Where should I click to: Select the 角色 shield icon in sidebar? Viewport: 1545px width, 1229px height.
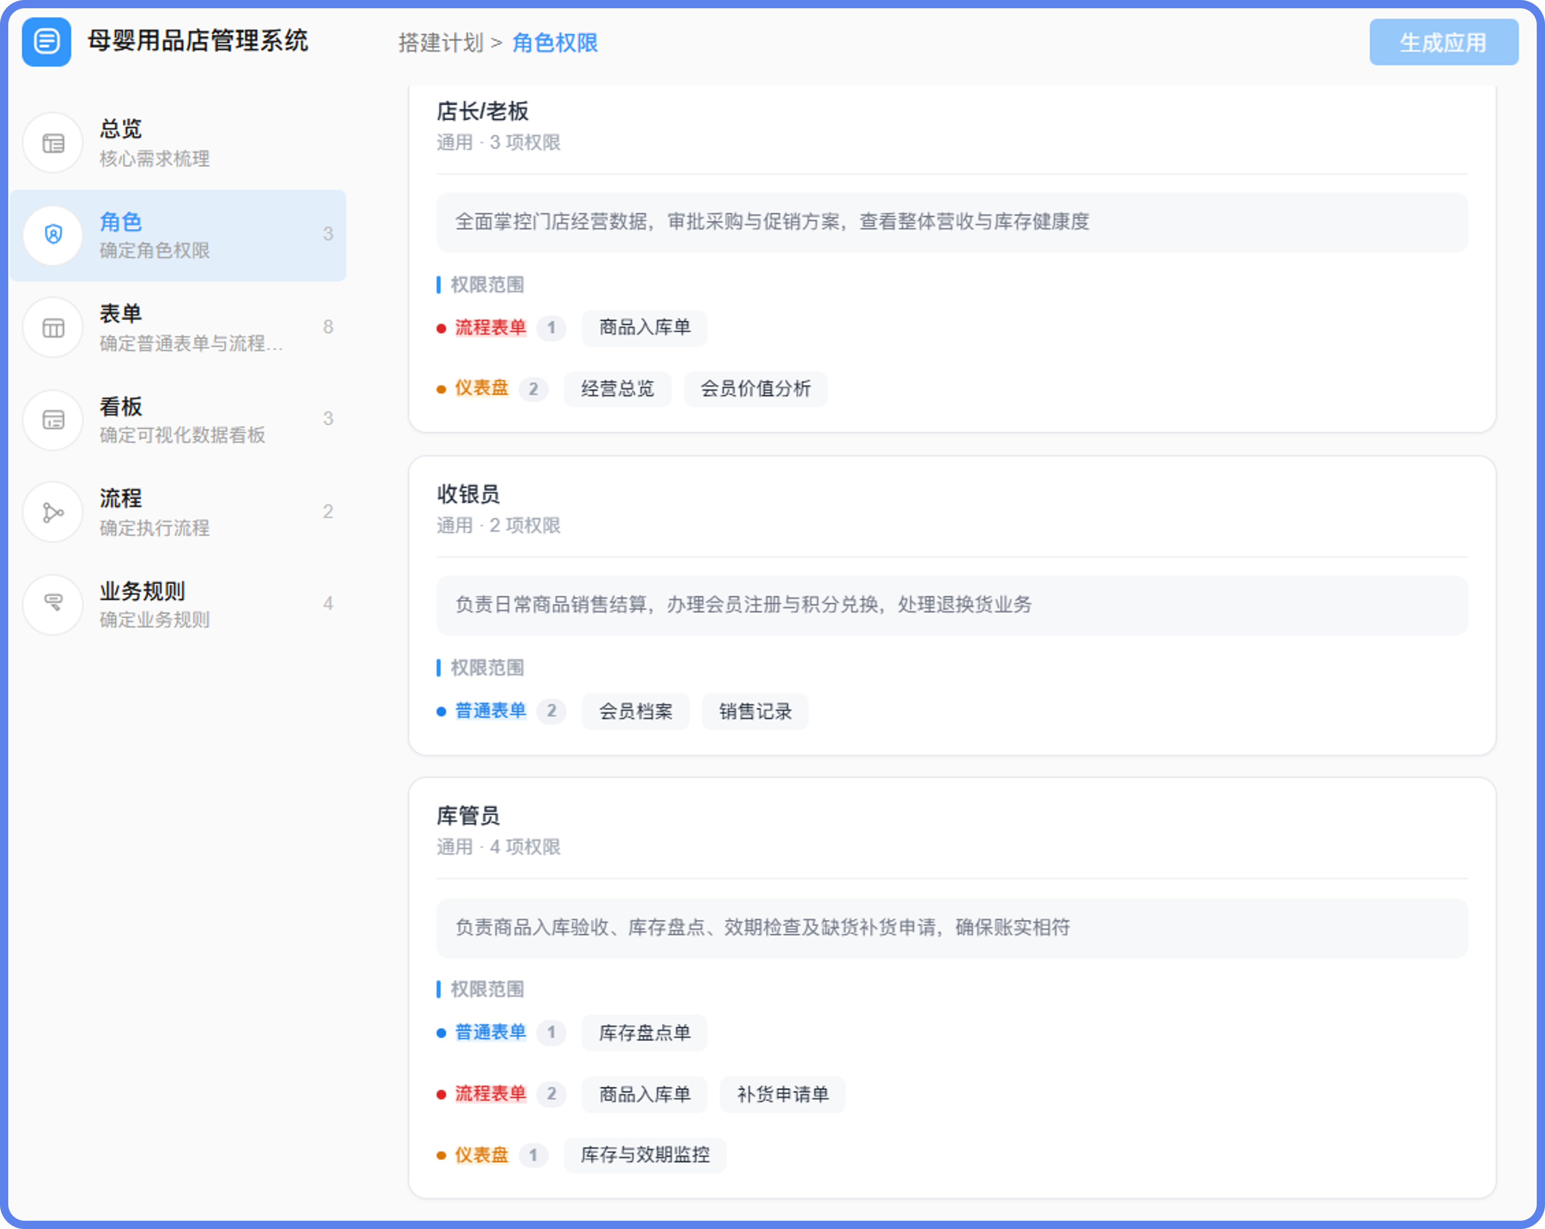click(53, 235)
